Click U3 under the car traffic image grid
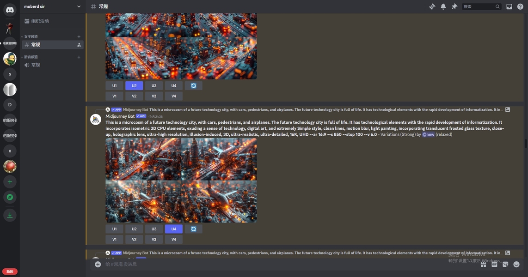Image resolution: width=528 pixels, height=277 pixels. pyautogui.click(x=154, y=86)
